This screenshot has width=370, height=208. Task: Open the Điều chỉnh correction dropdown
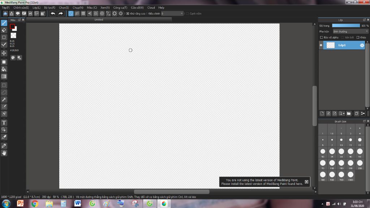(x=172, y=14)
